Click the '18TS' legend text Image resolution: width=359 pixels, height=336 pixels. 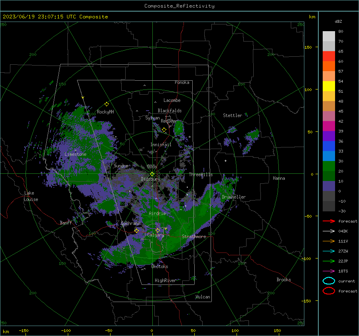tap(343, 271)
